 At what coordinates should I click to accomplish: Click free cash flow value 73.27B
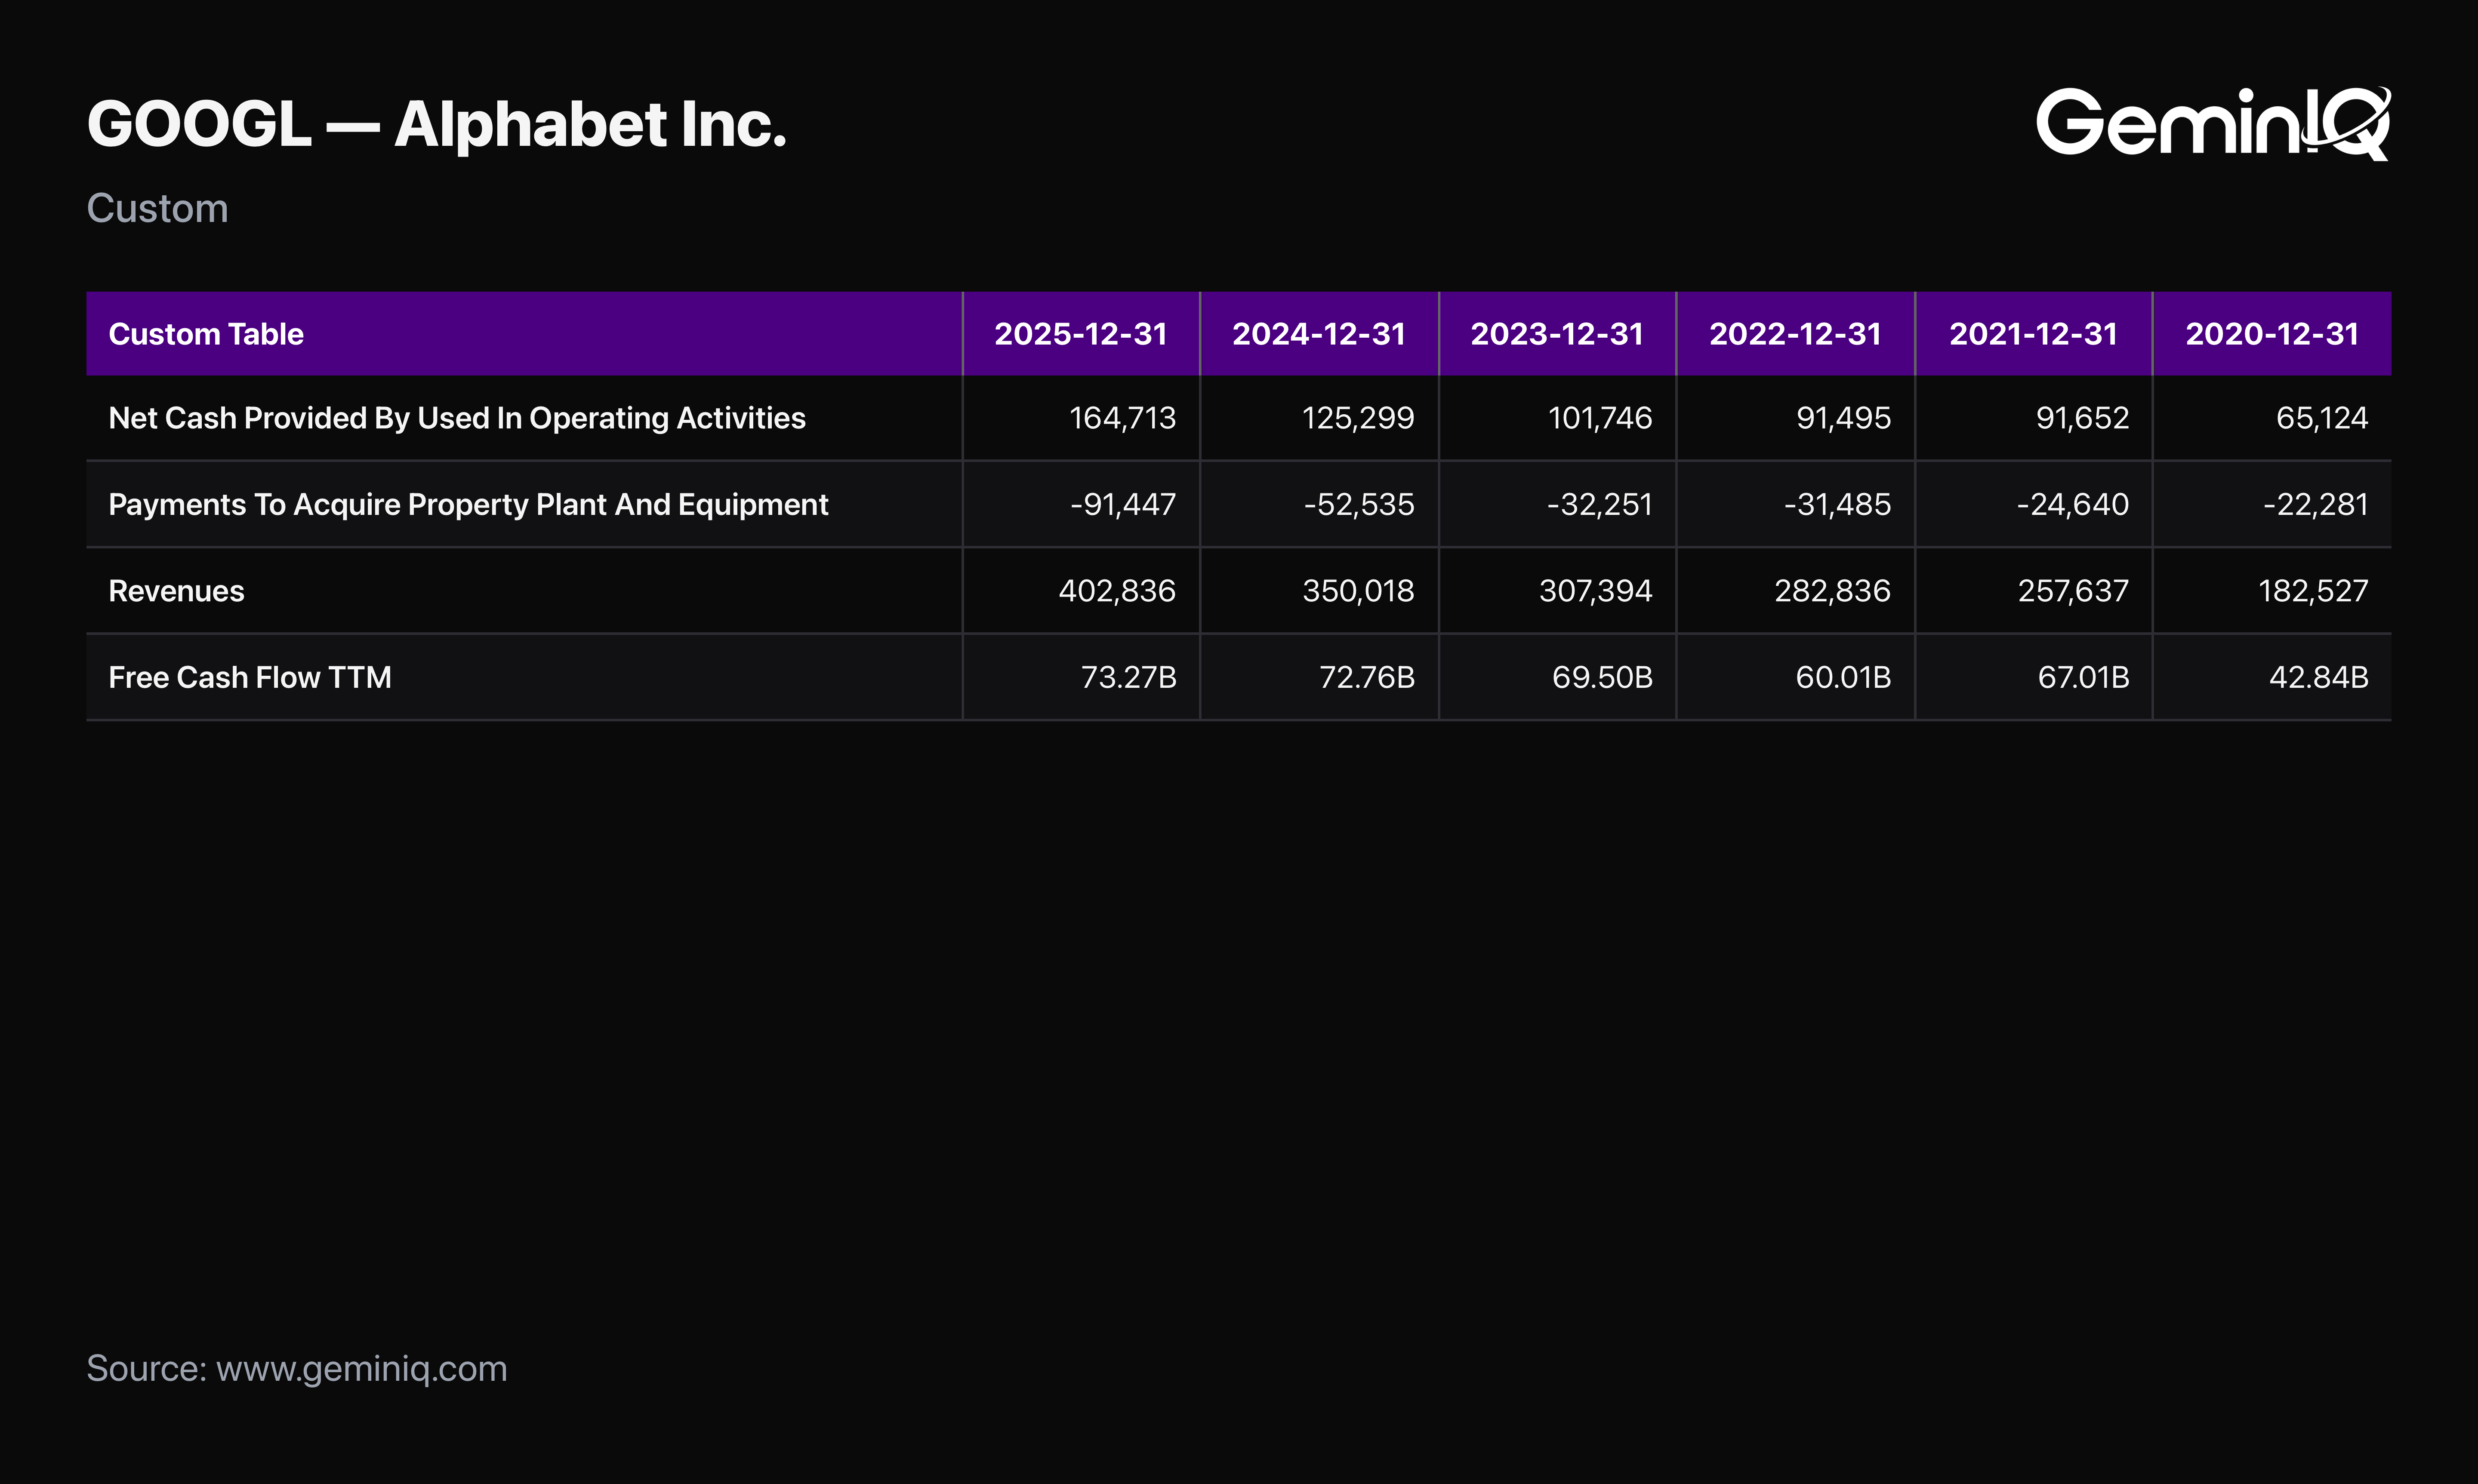(1129, 678)
